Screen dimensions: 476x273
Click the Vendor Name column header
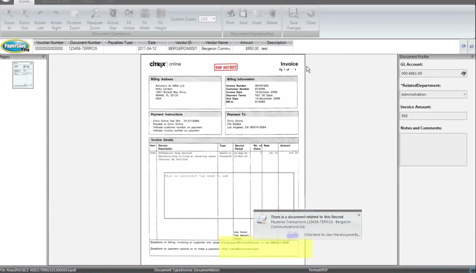point(217,42)
